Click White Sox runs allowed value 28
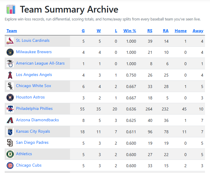 click(x=166, y=86)
